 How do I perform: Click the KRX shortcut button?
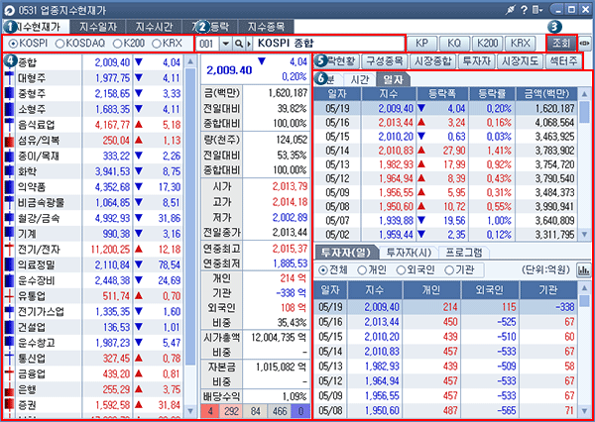pos(521,44)
